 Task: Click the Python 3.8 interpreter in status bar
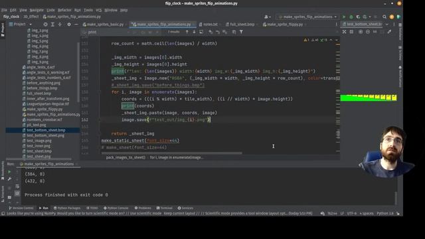(385, 214)
